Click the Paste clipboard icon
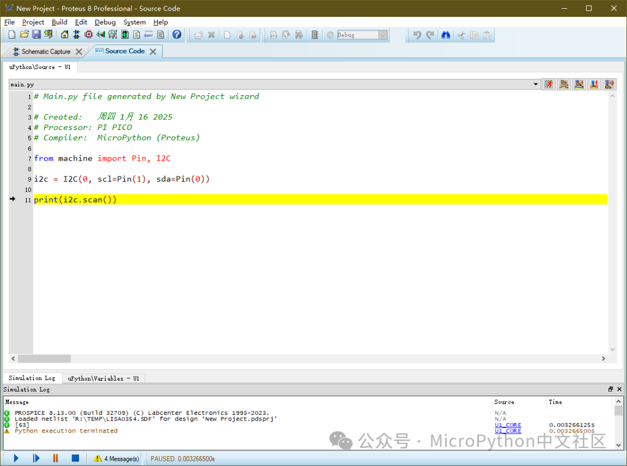Viewport: 627px width, 466px height. click(x=487, y=35)
